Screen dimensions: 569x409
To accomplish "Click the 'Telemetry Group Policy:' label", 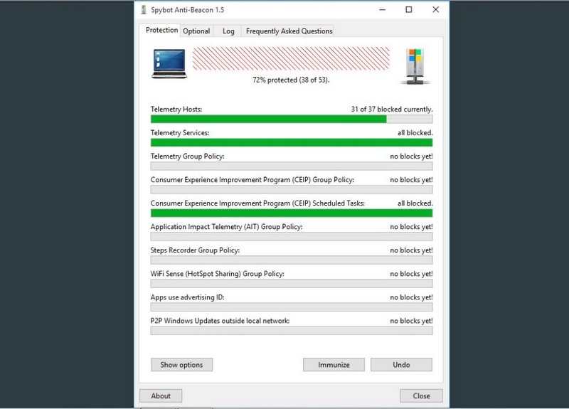I will [188, 156].
